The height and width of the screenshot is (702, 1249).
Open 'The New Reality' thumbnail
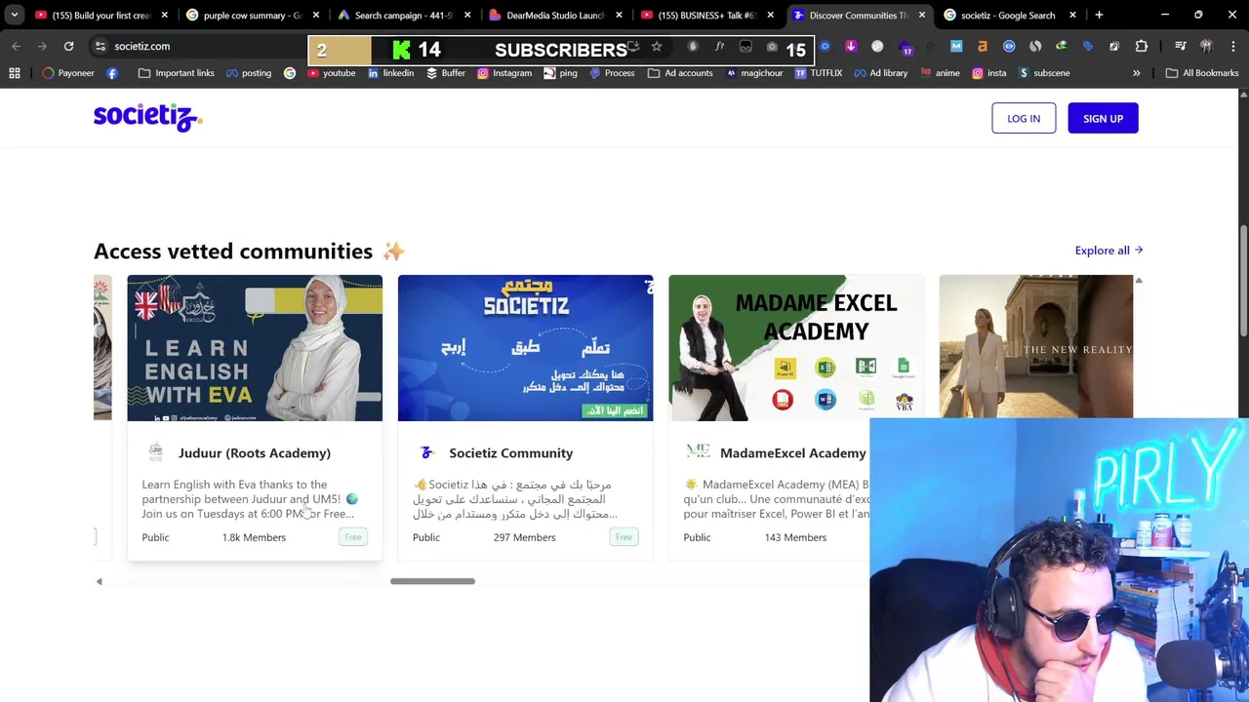[1036, 346]
